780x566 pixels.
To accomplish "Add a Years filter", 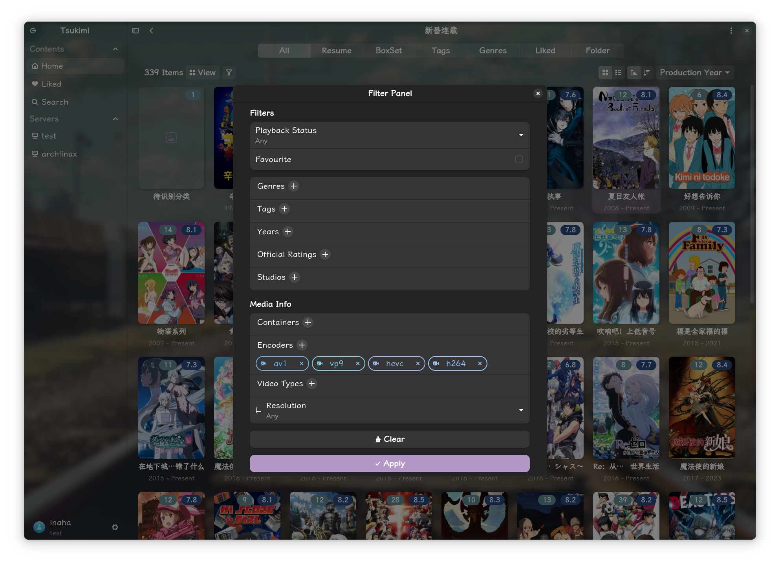I will [x=288, y=232].
